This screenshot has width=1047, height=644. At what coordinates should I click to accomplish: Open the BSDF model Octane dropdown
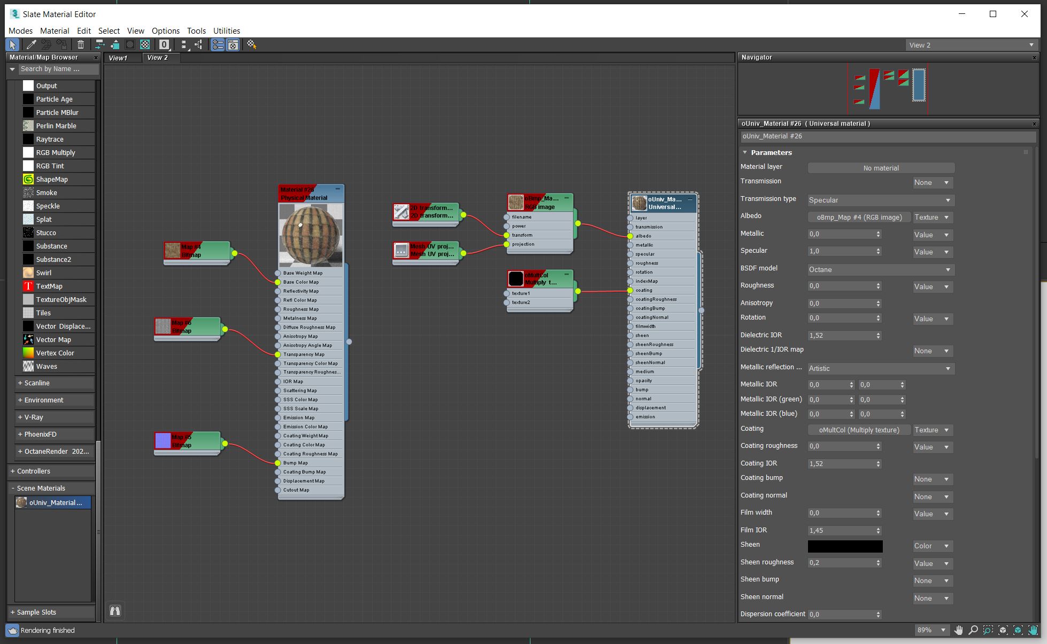tap(880, 269)
